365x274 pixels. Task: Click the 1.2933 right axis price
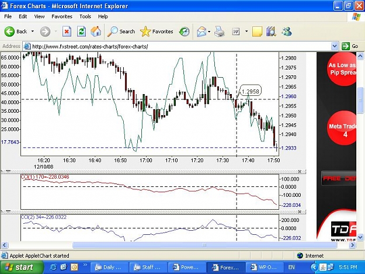coord(288,148)
